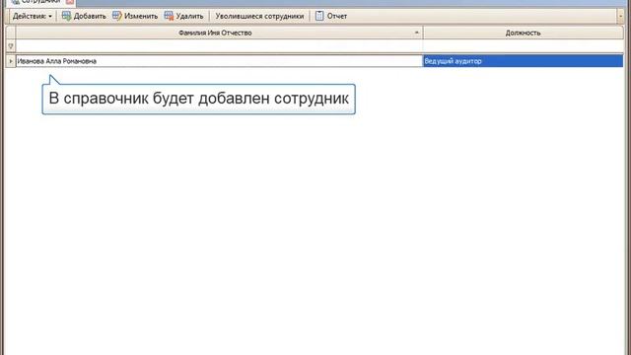Screen dimensions: 631x355
Task: Open Уволившиеся сотрудники list
Action: coord(259,16)
